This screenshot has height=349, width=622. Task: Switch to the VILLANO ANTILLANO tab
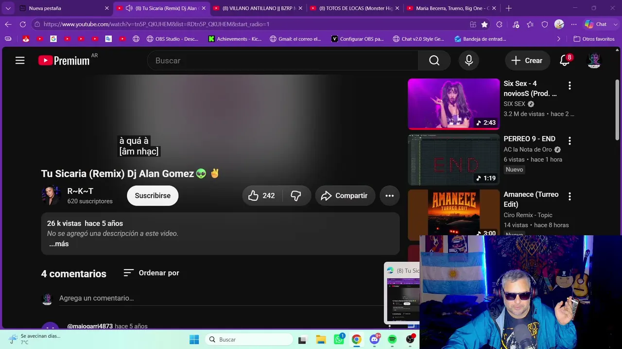(x=258, y=8)
